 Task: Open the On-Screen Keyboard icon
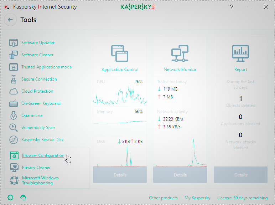pyautogui.click(x=14, y=103)
